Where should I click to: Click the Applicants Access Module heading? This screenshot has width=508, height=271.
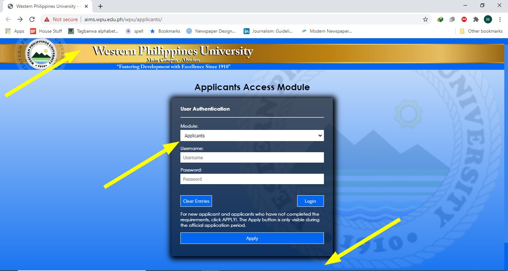[x=252, y=87]
